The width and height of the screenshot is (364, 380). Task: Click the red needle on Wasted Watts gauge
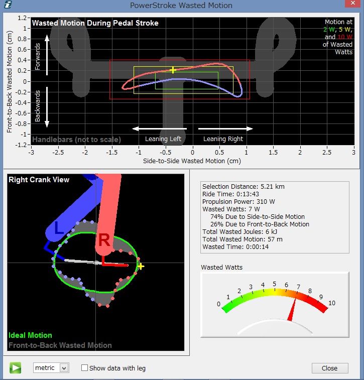tap(292, 309)
